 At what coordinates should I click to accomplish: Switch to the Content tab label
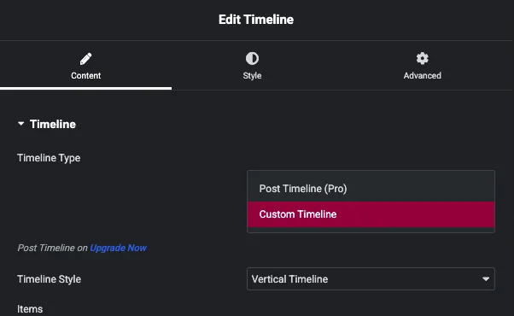point(86,76)
